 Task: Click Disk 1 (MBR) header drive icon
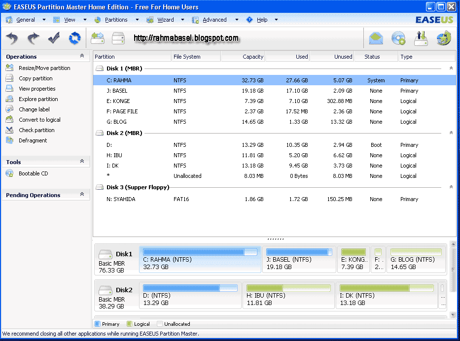(100, 68)
